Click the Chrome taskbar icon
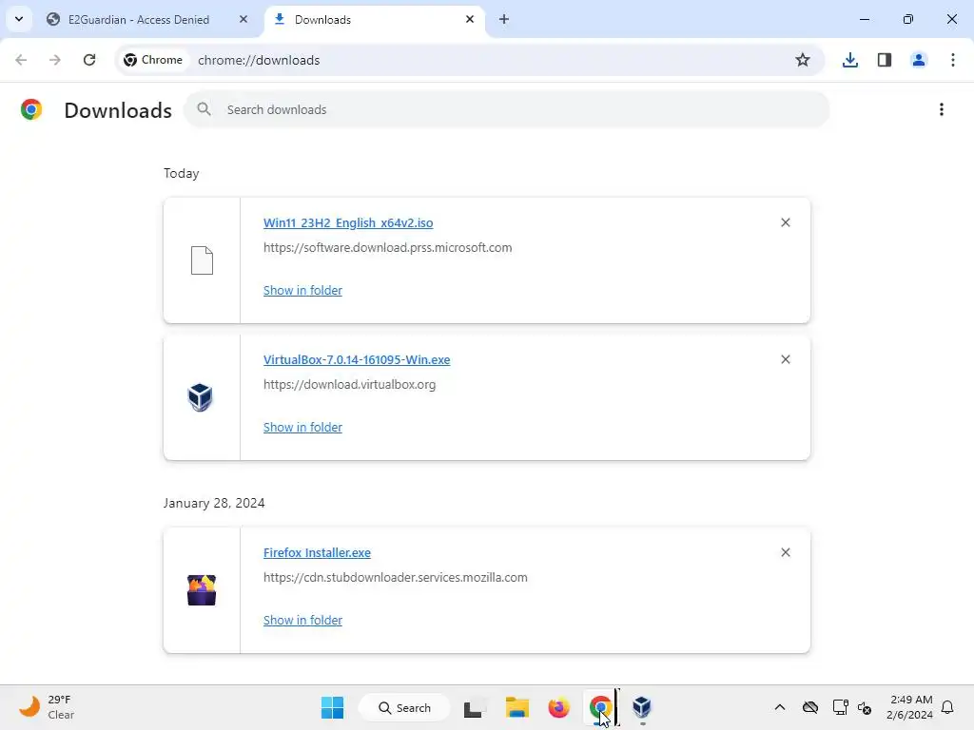974x730 pixels. (x=601, y=707)
